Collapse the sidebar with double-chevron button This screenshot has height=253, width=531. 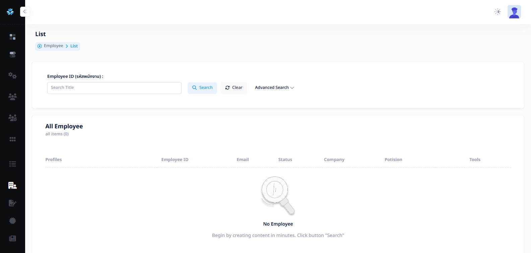coord(25,12)
